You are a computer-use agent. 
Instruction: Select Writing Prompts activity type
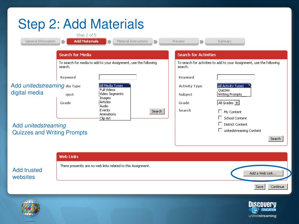coord(234,94)
